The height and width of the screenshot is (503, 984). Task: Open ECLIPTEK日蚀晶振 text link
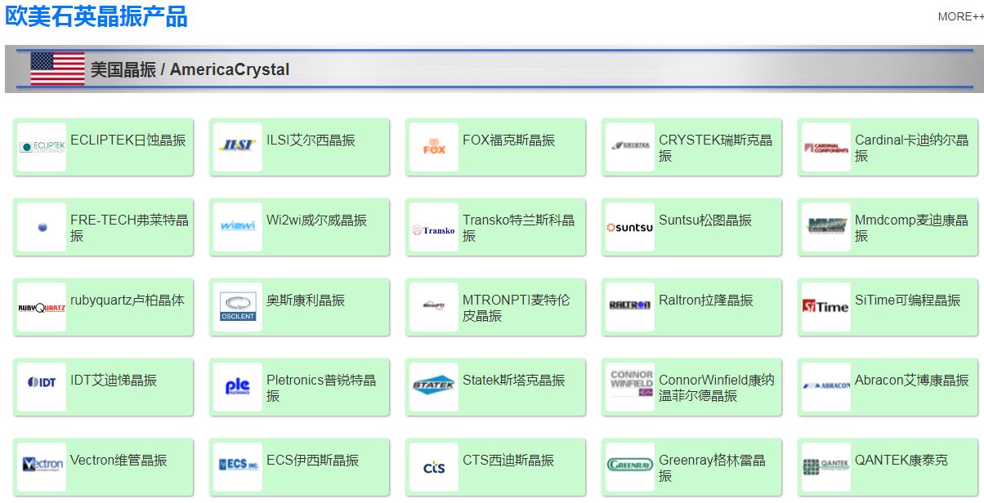(x=128, y=140)
